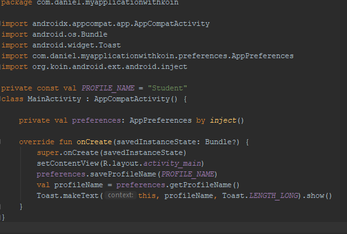Click profileName in the val declaration
Screen dimensions: 347x234
(79, 185)
